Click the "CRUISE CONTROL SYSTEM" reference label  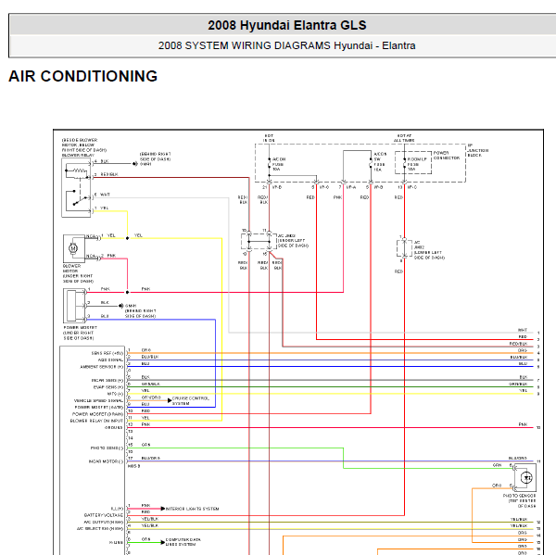click(x=190, y=401)
